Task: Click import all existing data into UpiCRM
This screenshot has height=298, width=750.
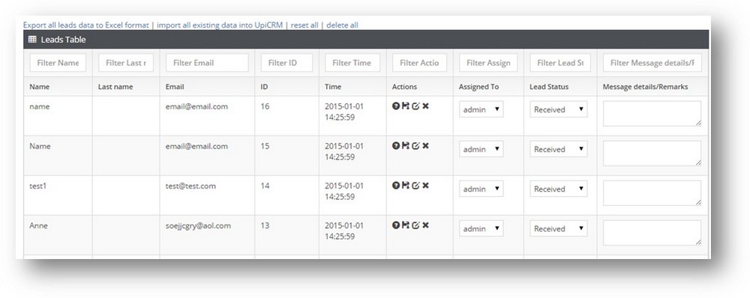Action: (220, 25)
